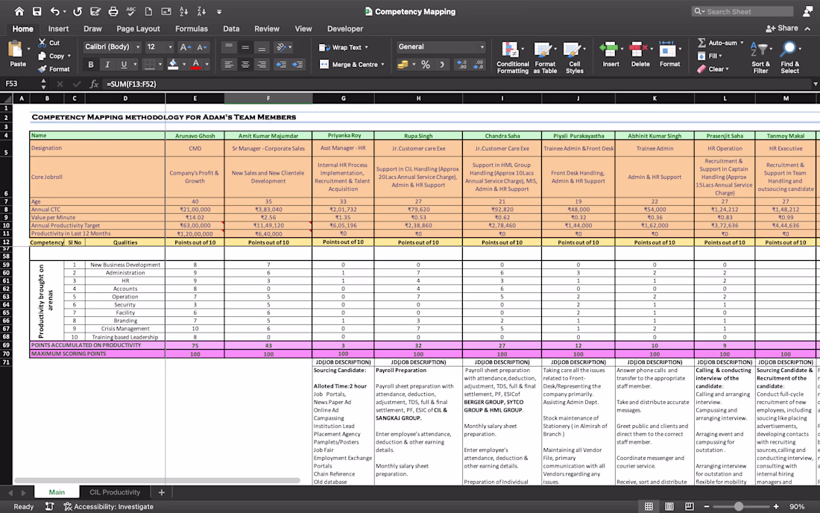Apply percent style to the cell

click(426, 64)
